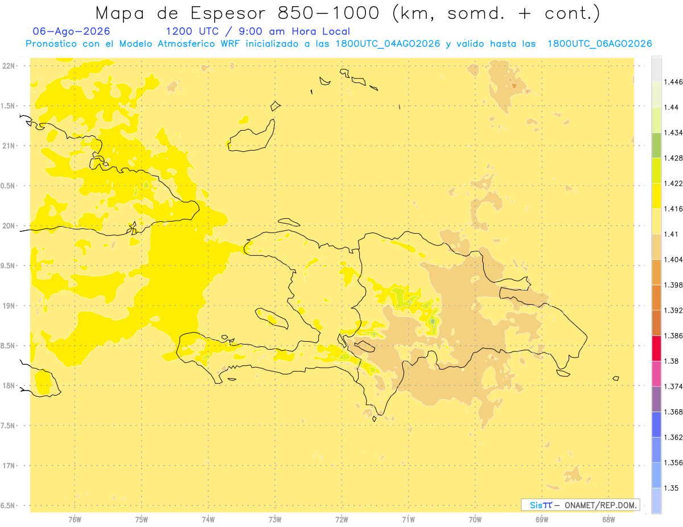Viewport: 683px width, 527px height.
Task: Click the legend value '1.362'
Action: click(x=673, y=437)
